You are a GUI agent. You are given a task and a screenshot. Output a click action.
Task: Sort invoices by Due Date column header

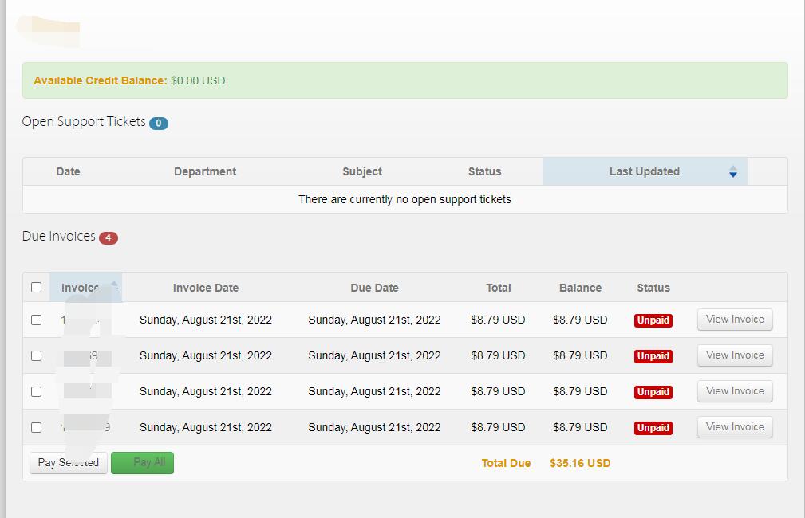click(374, 288)
